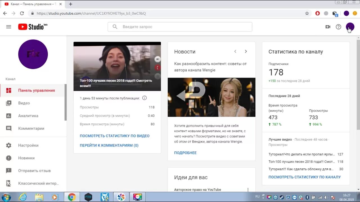Viewport: 360px width, 202px height.
Task: Open top video Туториал!Что делать если пропал ярлык
Action: (306, 154)
